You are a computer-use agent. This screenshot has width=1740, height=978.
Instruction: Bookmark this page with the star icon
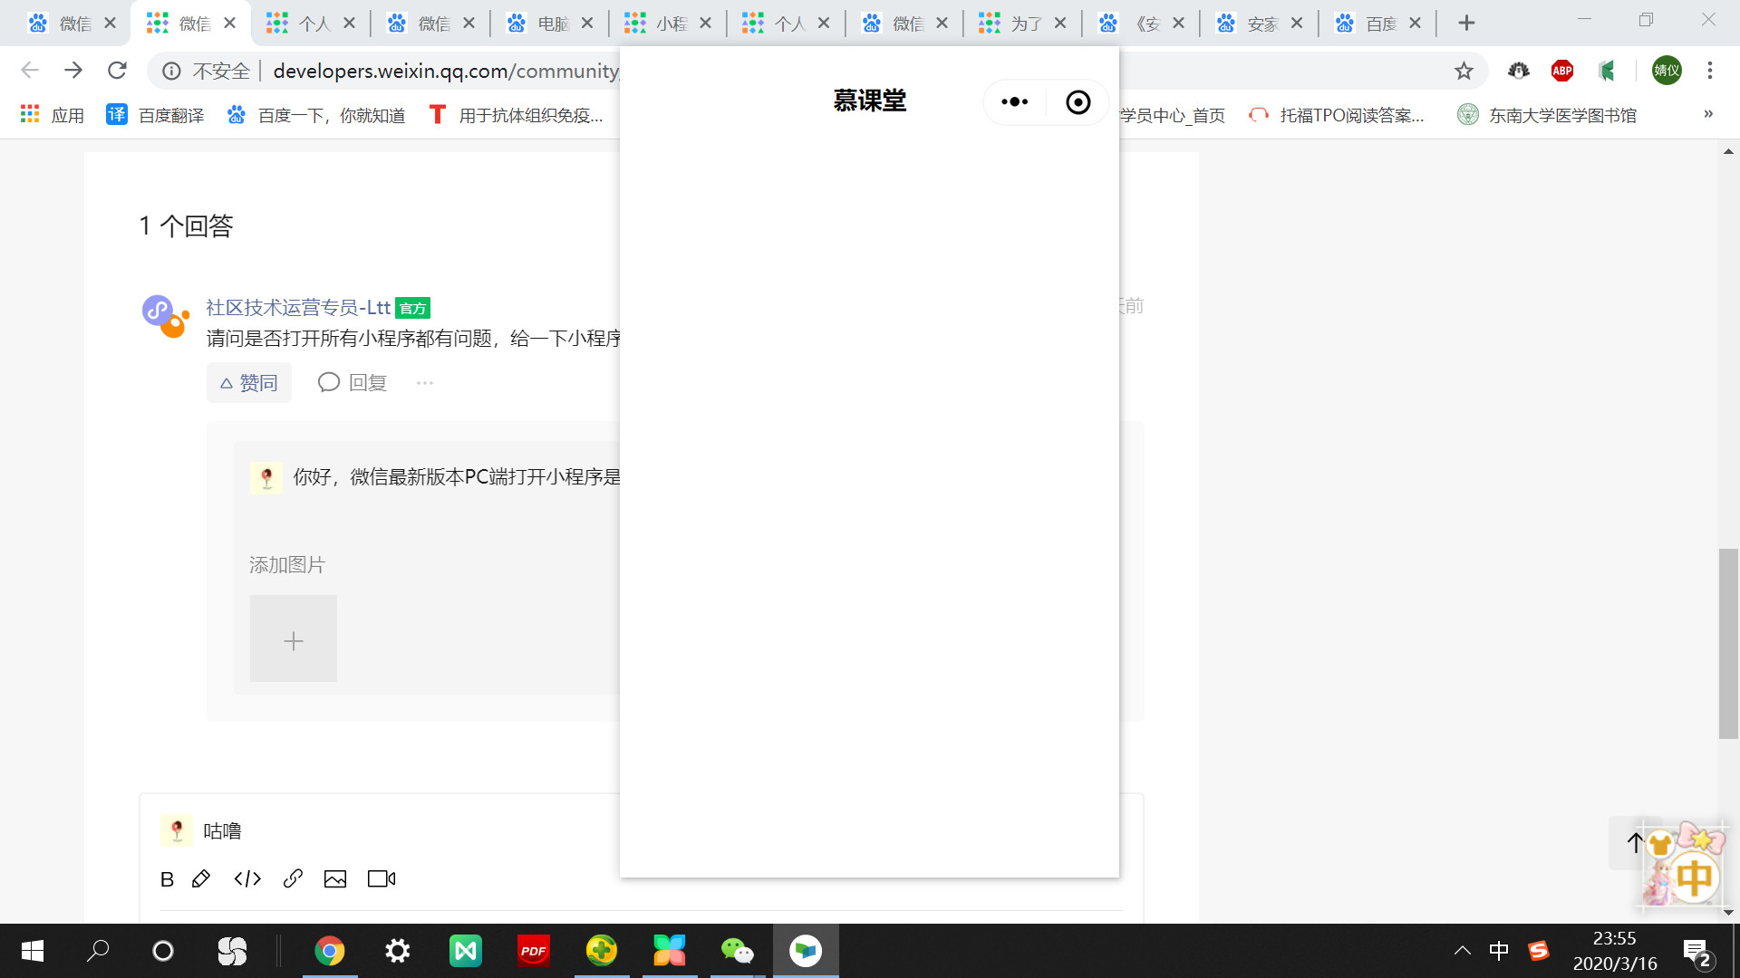(1464, 71)
